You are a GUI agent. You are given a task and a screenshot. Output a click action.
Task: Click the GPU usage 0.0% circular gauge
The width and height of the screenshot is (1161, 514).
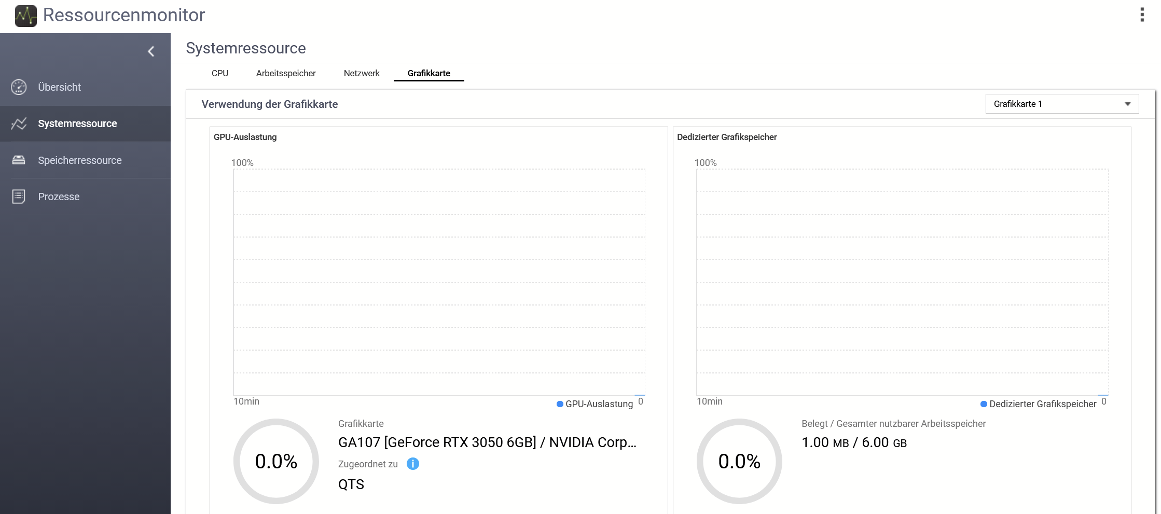click(x=276, y=461)
